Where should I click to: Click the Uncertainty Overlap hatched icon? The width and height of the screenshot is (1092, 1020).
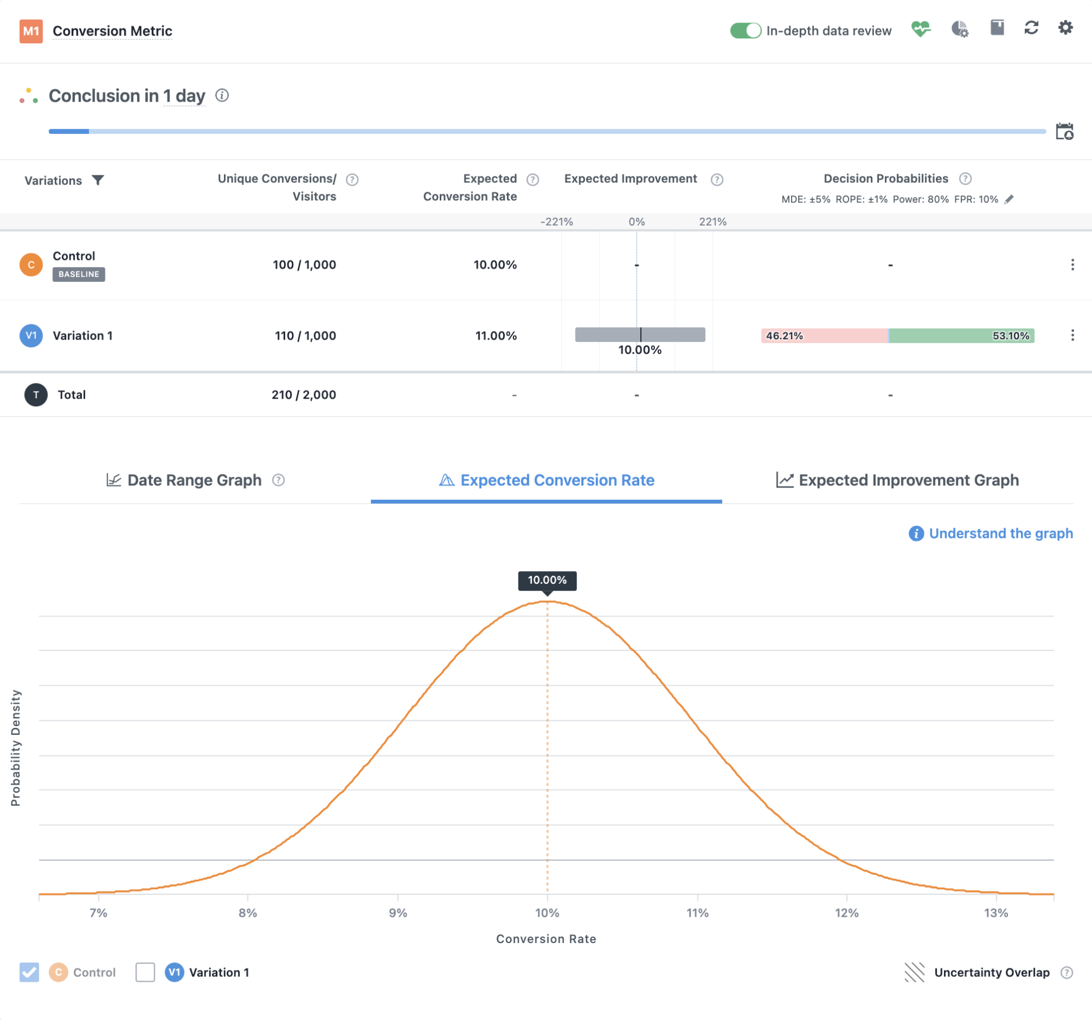coord(914,972)
